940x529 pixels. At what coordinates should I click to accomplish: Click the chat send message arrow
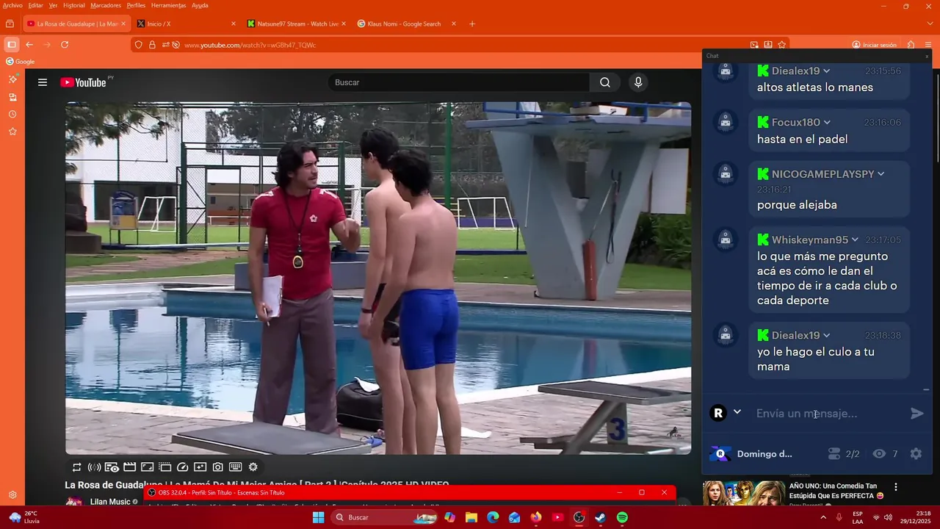coord(917,414)
